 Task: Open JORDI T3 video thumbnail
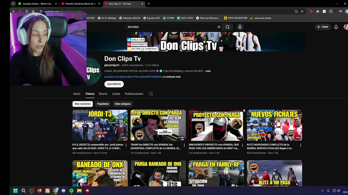coord(100,125)
